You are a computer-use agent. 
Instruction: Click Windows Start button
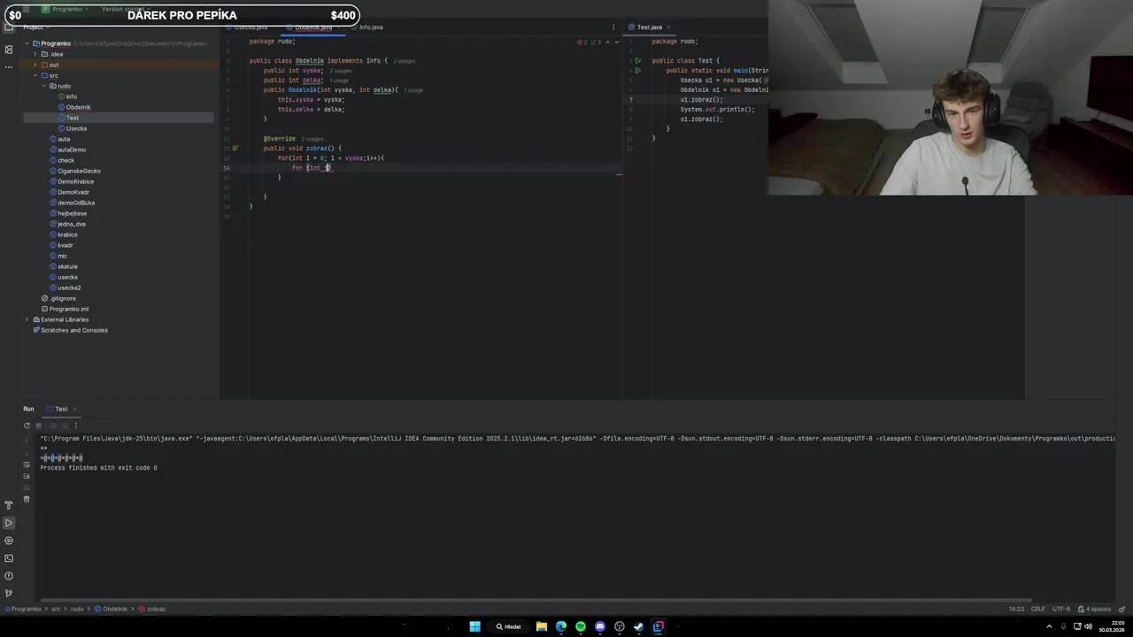click(x=474, y=626)
